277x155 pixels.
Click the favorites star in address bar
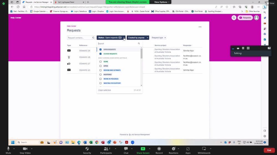click(227, 7)
